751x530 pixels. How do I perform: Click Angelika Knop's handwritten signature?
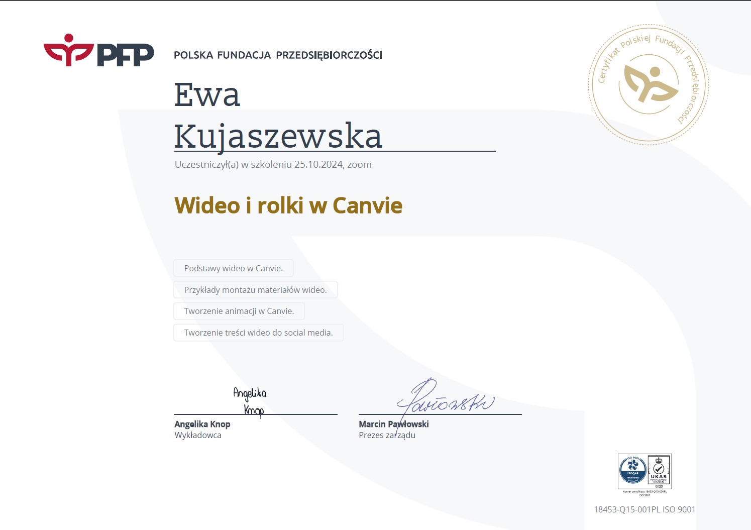[250, 400]
